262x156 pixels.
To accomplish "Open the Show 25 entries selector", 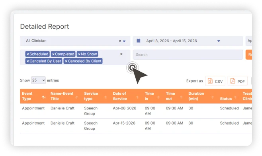I will point(38,80).
